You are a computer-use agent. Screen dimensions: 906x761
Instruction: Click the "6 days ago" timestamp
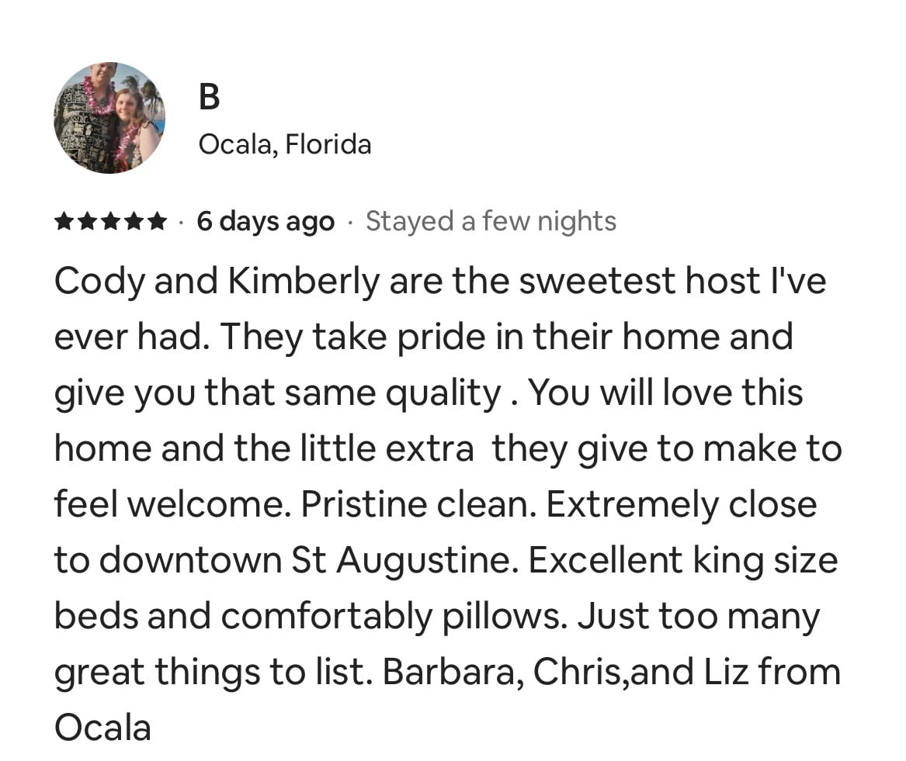point(266,222)
